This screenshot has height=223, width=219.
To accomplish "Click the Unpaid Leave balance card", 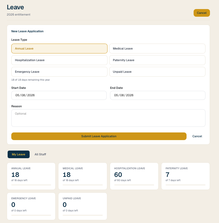I will tap(83, 206).
